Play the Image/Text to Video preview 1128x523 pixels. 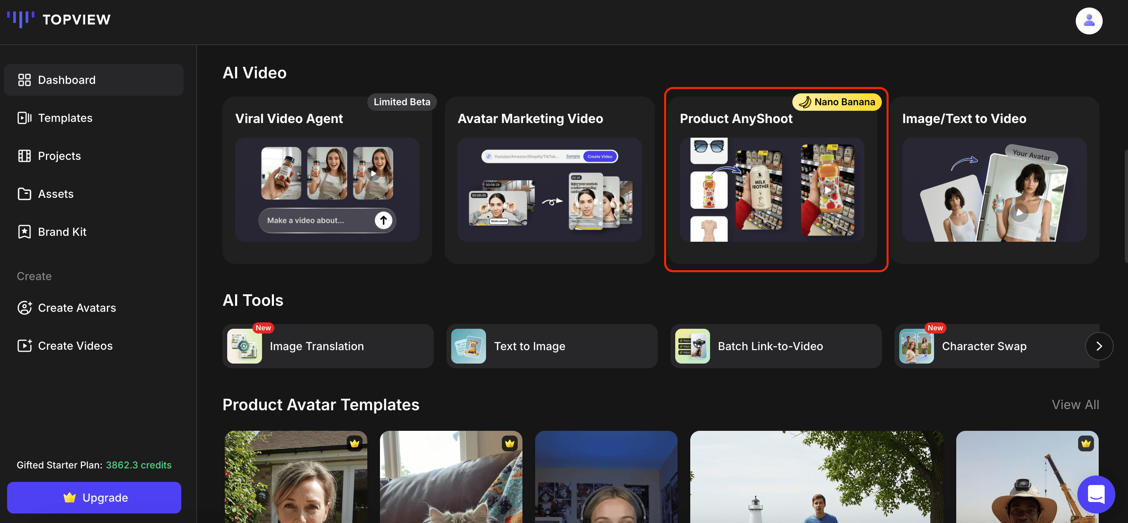click(x=1020, y=213)
